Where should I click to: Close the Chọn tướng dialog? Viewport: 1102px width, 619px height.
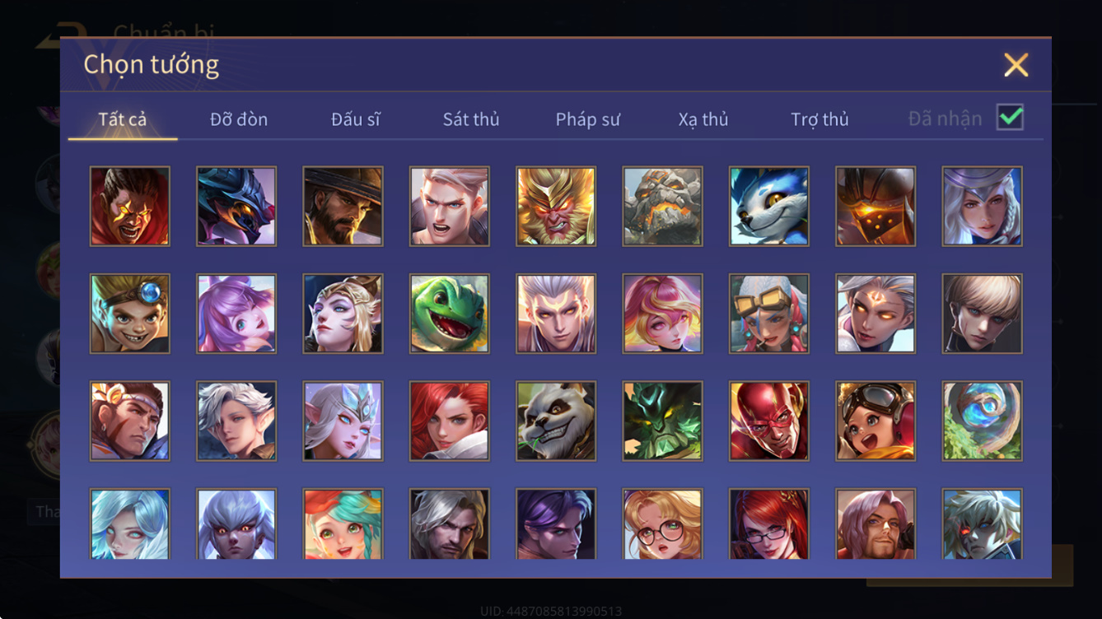(1016, 65)
